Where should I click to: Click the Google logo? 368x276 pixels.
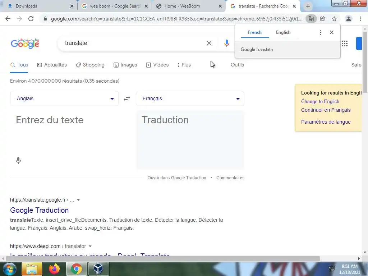pyautogui.click(x=25, y=43)
